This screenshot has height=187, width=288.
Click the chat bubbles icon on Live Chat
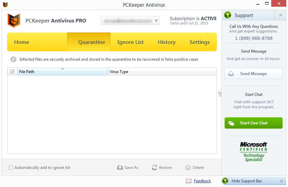(231, 123)
